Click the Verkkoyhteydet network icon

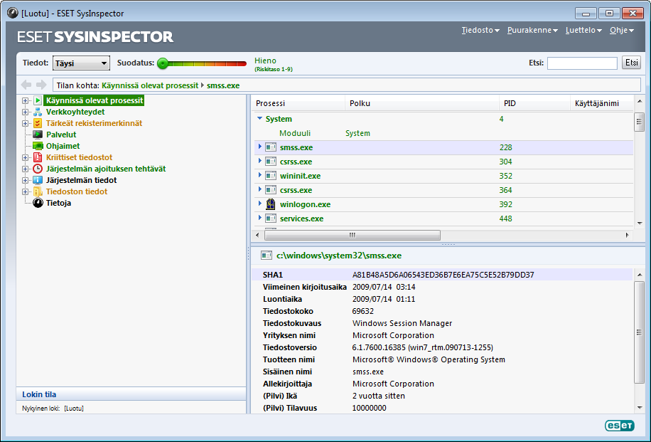coord(38,112)
